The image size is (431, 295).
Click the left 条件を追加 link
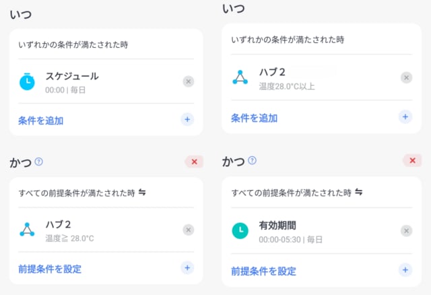[x=40, y=121]
